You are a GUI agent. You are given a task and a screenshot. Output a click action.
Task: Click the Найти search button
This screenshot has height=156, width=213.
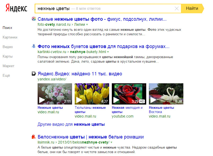coord(192,8)
